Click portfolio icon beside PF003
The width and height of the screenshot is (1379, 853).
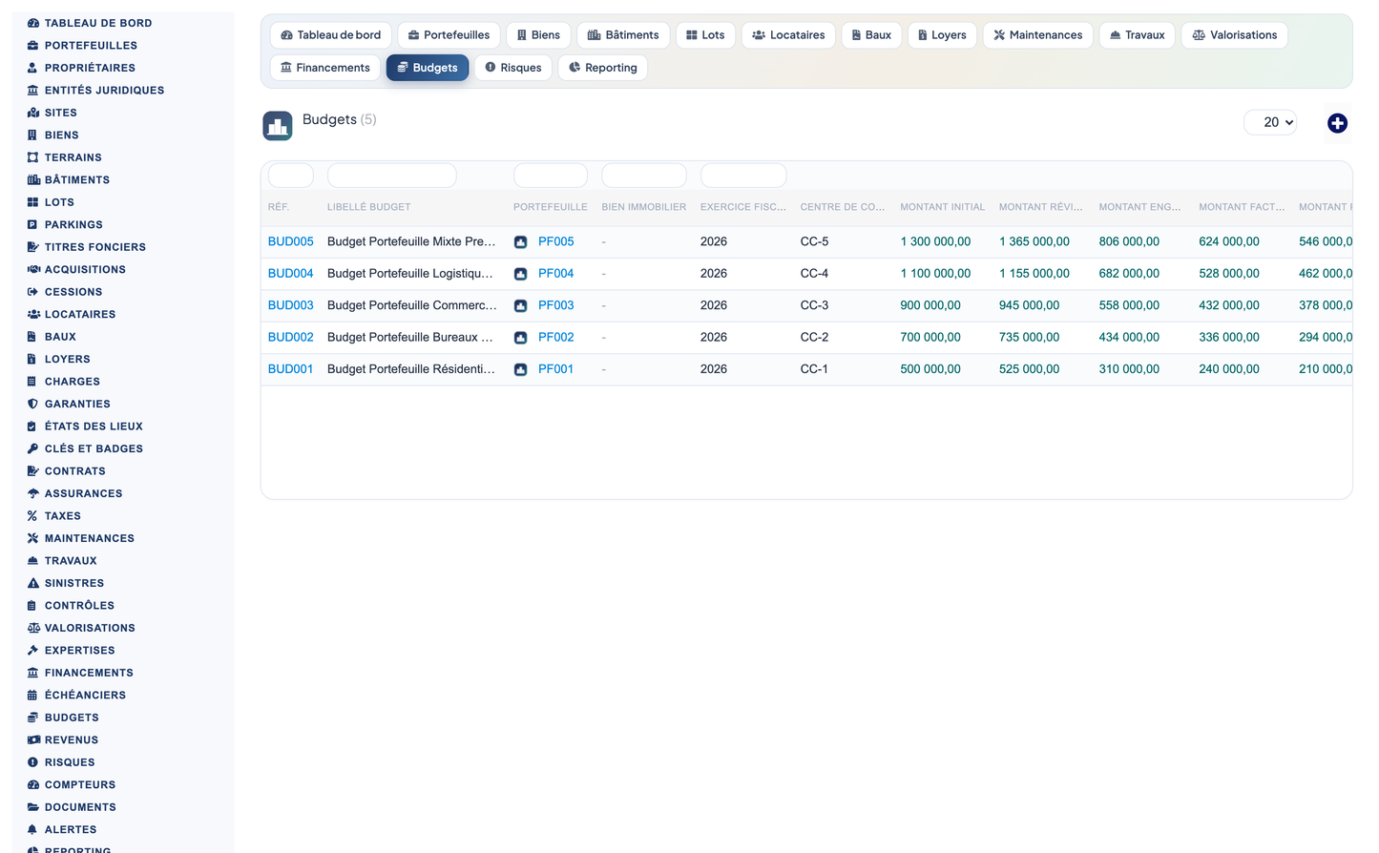tap(520, 306)
